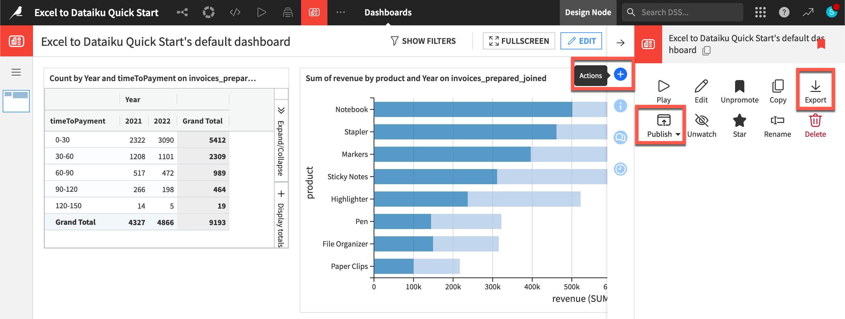Click the red dashboard icon beside title

point(17,41)
